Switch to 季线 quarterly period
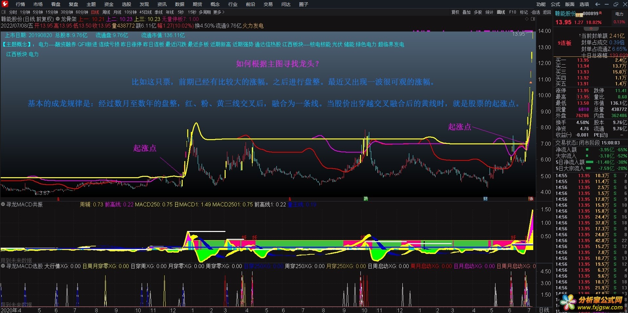Image resolution: width=628 pixels, height=313 pixels. pyautogui.click(x=159, y=12)
